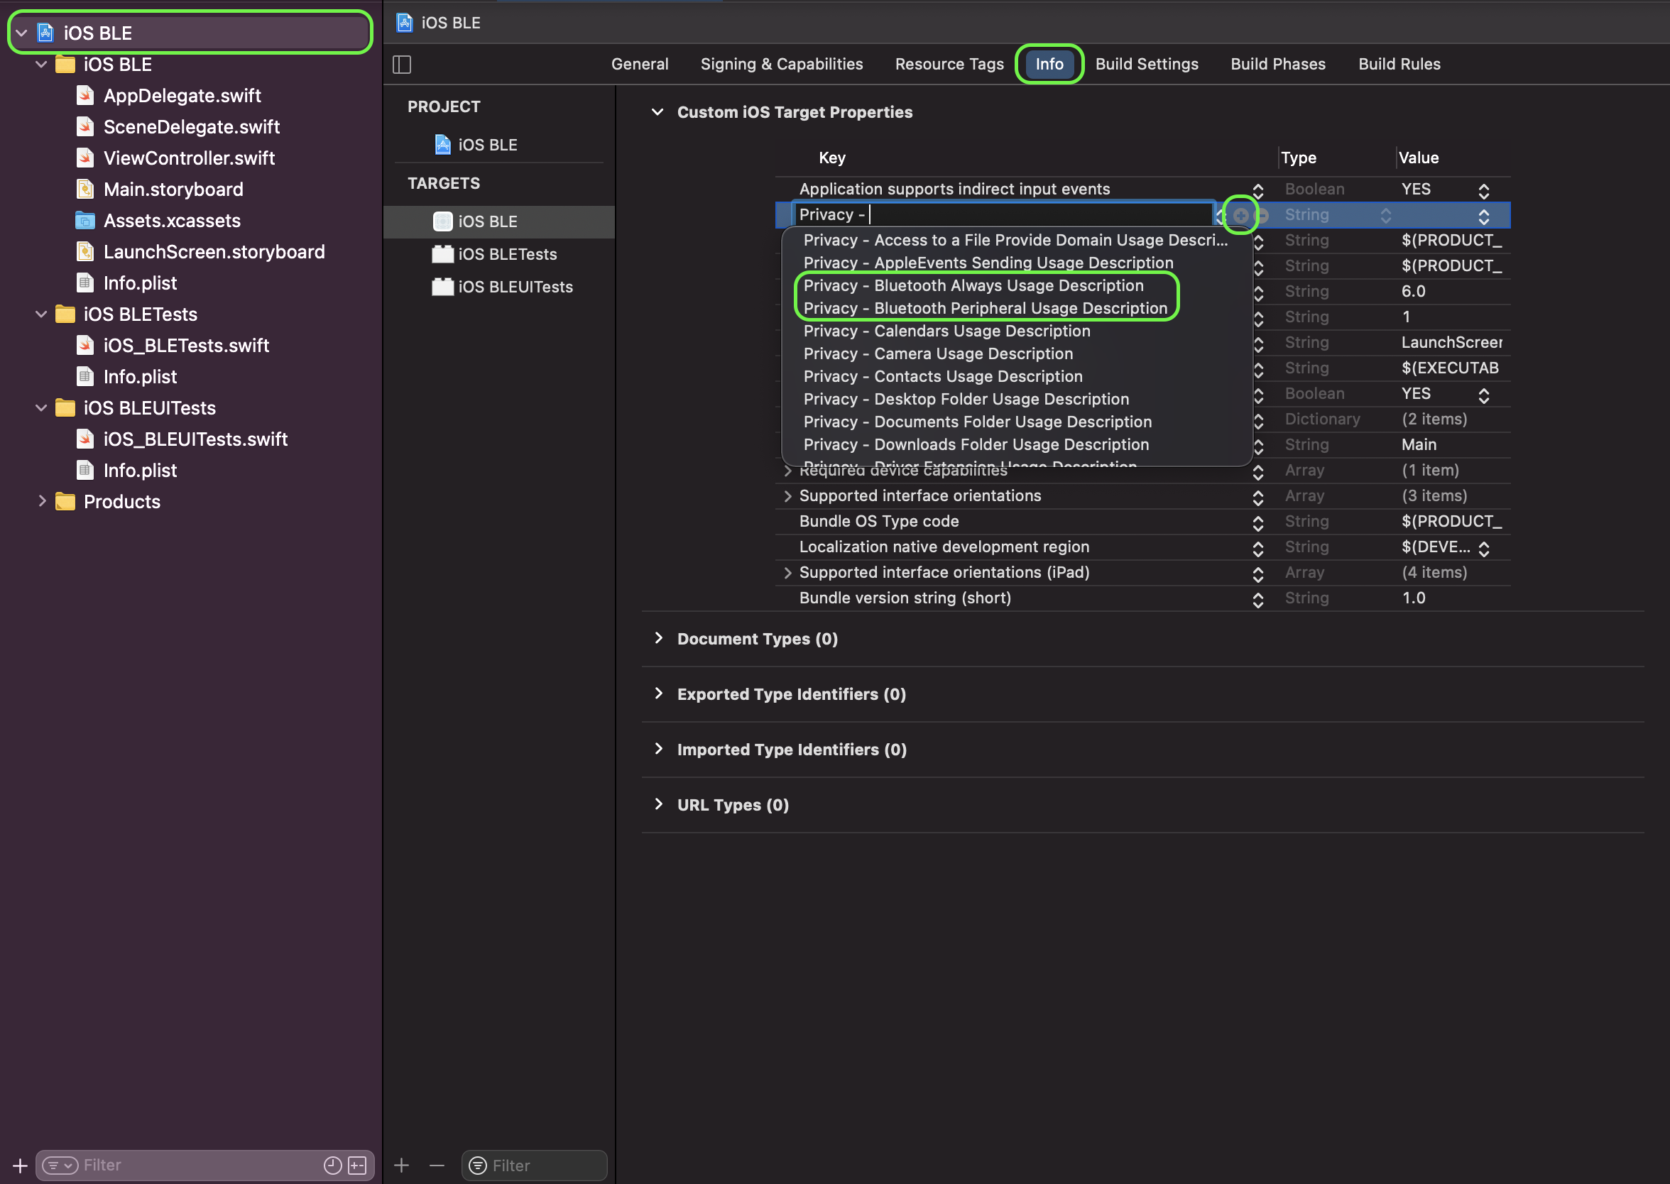1670x1184 pixels.
Task: Choose Privacy - Documents Folder Usage Description
Action: (x=977, y=422)
